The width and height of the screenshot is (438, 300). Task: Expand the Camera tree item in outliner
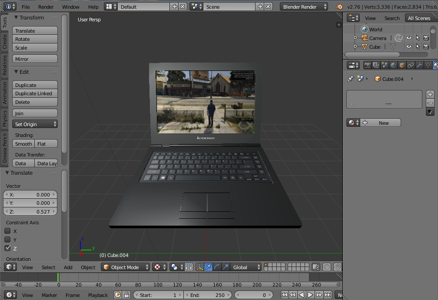point(355,38)
